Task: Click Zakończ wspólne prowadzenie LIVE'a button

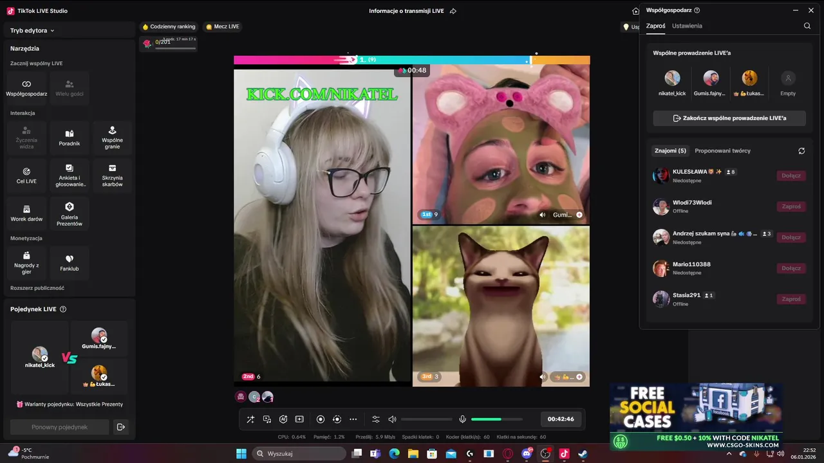Action: coord(729,118)
